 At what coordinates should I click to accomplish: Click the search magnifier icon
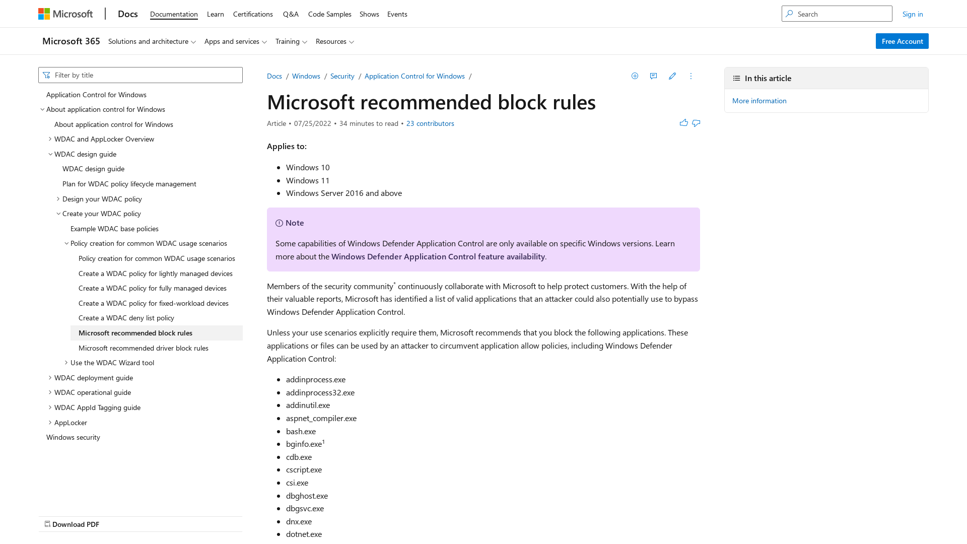coord(789,14)
